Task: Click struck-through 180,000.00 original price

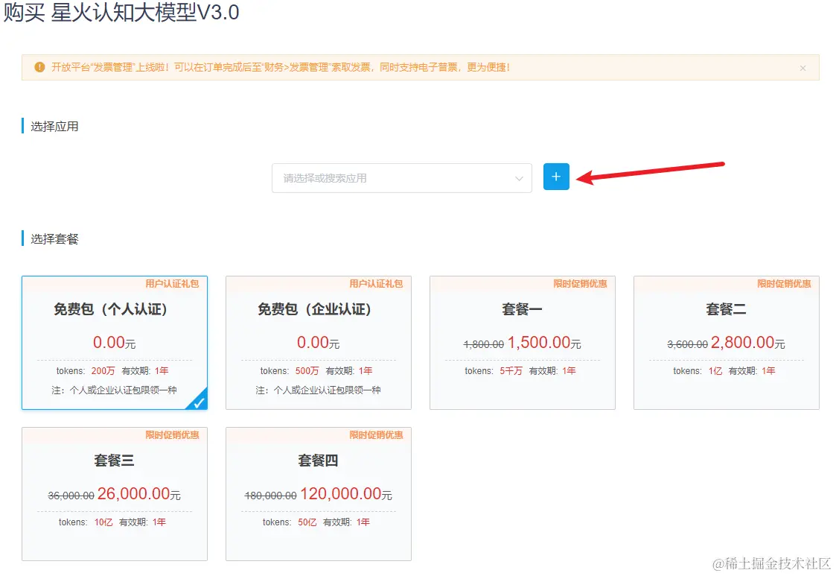Action: tap(271, 496)
